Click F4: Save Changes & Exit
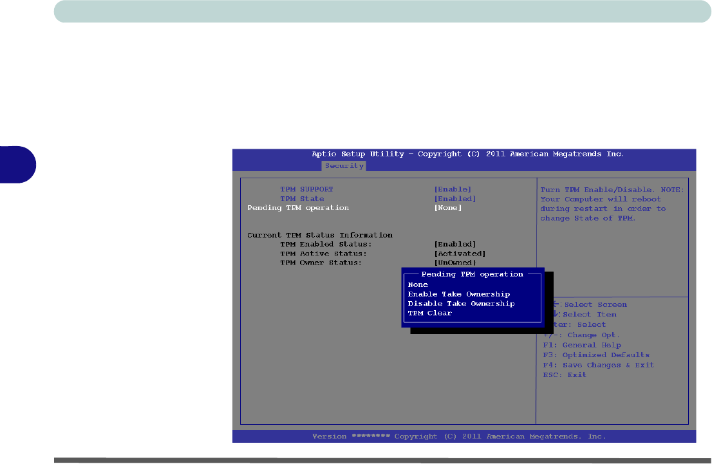712x464 pixels. point(598,365)
